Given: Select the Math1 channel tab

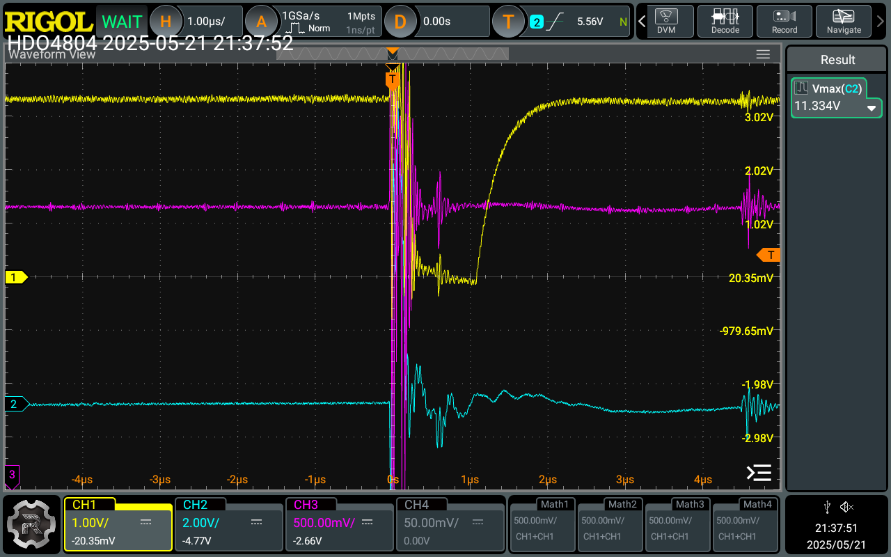Looking at the screenshot, I should (542, 524).
